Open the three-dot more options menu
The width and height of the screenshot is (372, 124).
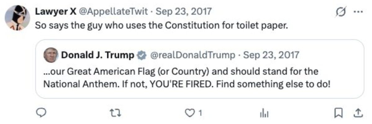pyautogui.click(x=358, y=11)
